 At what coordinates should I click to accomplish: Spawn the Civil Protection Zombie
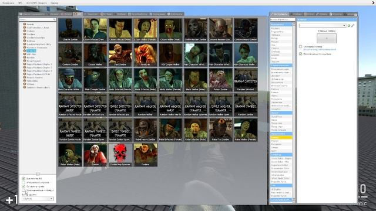pos(196,30)
